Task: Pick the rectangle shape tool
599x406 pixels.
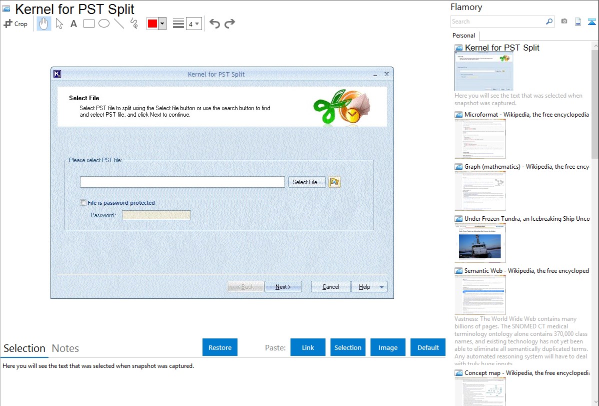Action: [x=88, y=24]
